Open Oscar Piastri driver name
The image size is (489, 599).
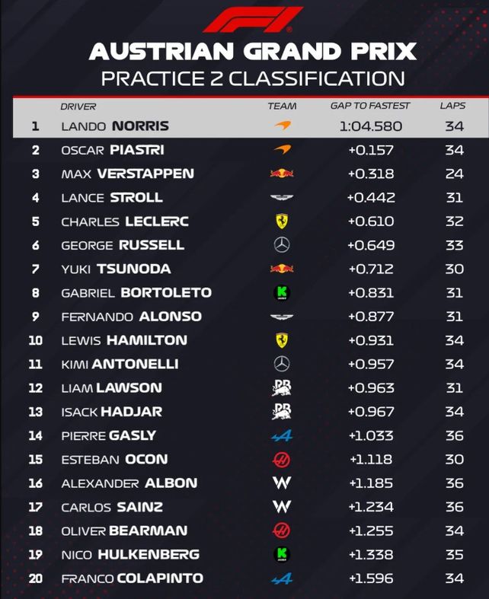pyautogui.click(x=112, y=151)
